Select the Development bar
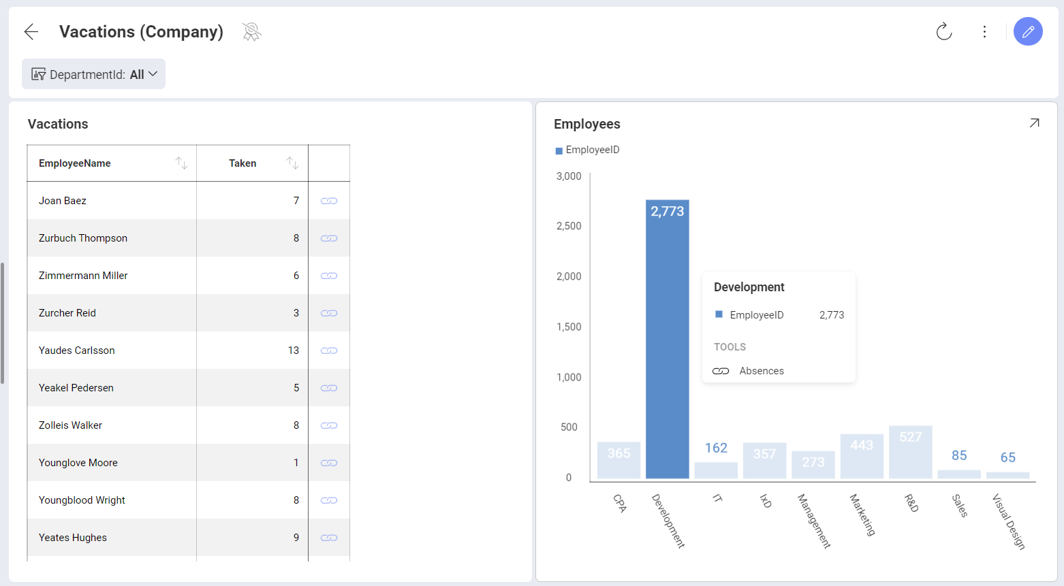 668,339
